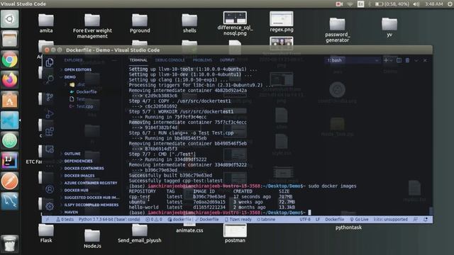Open the Manage gear in activity bar
The image size is (454, 255).
(x=50, y=206)
